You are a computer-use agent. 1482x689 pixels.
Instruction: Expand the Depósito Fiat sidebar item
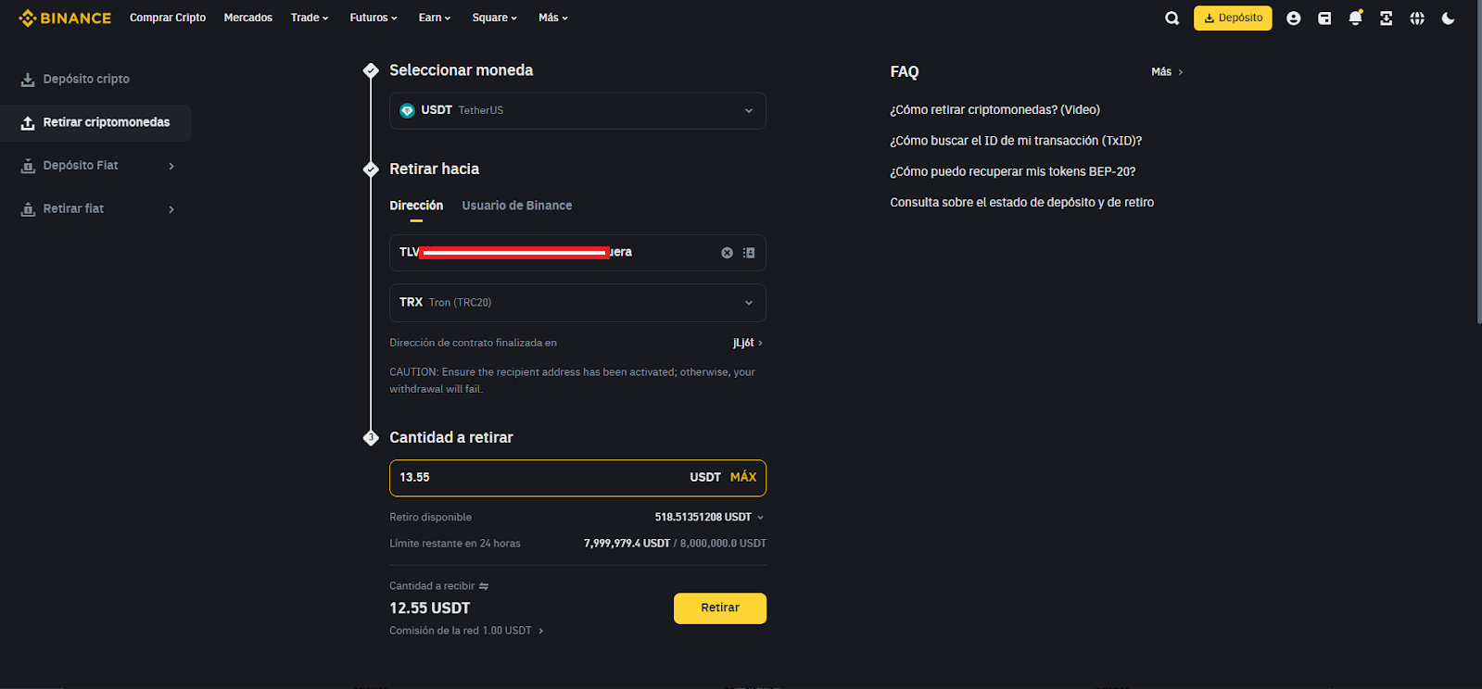coord(95,166)
